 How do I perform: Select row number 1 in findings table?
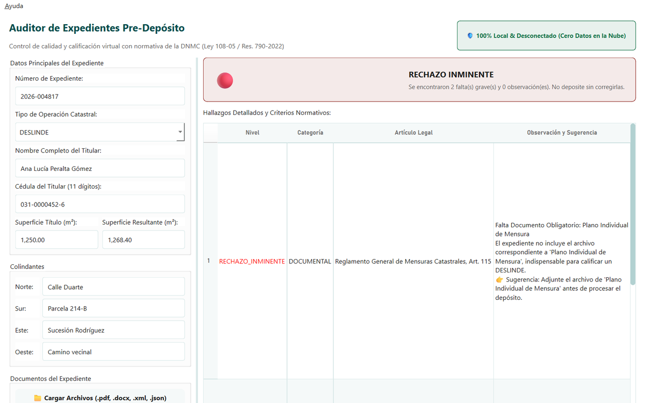click(x=210, y=261)
